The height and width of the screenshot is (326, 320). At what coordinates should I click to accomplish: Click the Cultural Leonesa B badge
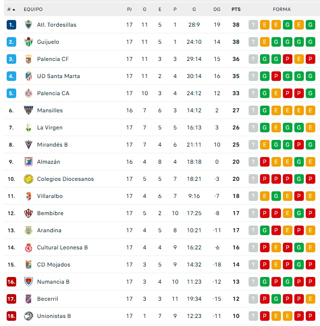[29, 247]
